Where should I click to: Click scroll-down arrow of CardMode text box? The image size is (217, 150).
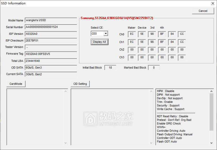tap(66, 143)
